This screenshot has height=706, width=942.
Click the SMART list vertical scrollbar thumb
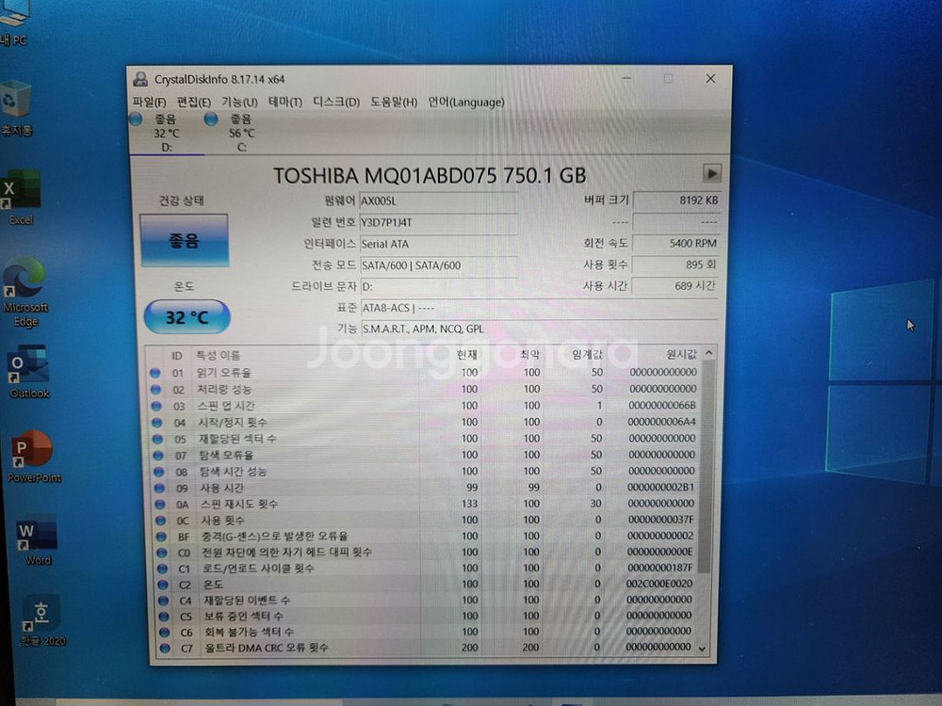(x=707, y=467)
